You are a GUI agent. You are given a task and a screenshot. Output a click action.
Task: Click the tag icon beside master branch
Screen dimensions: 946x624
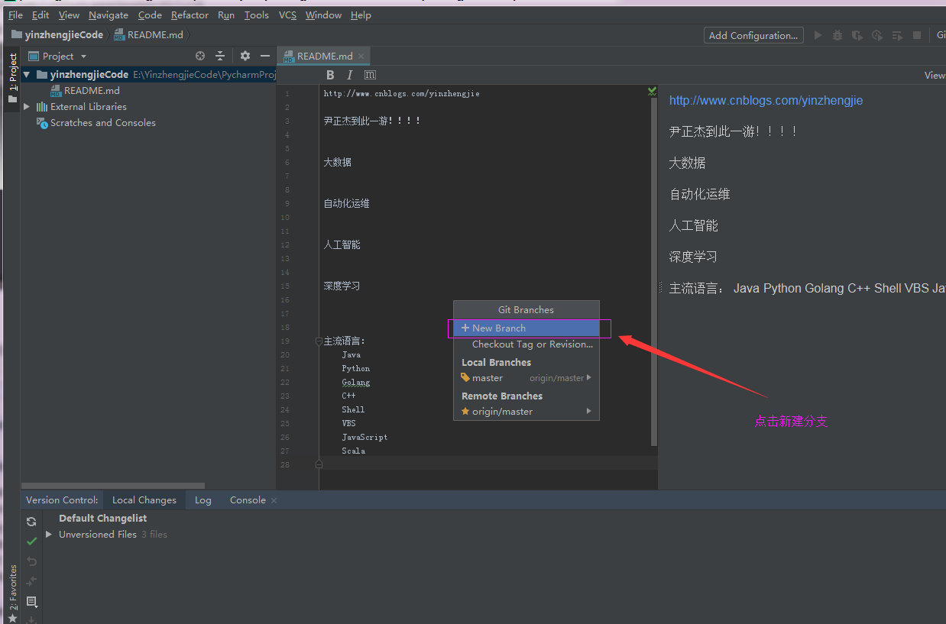tap(465, 378)
